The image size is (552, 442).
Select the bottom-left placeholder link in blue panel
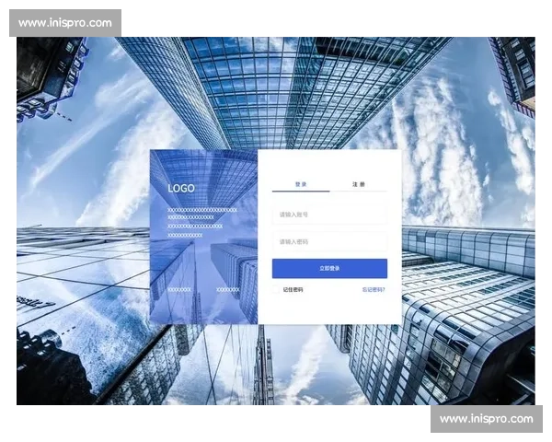[179, 289]
